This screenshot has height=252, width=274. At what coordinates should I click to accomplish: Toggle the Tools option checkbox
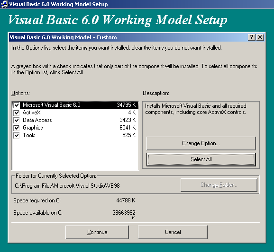17,135
